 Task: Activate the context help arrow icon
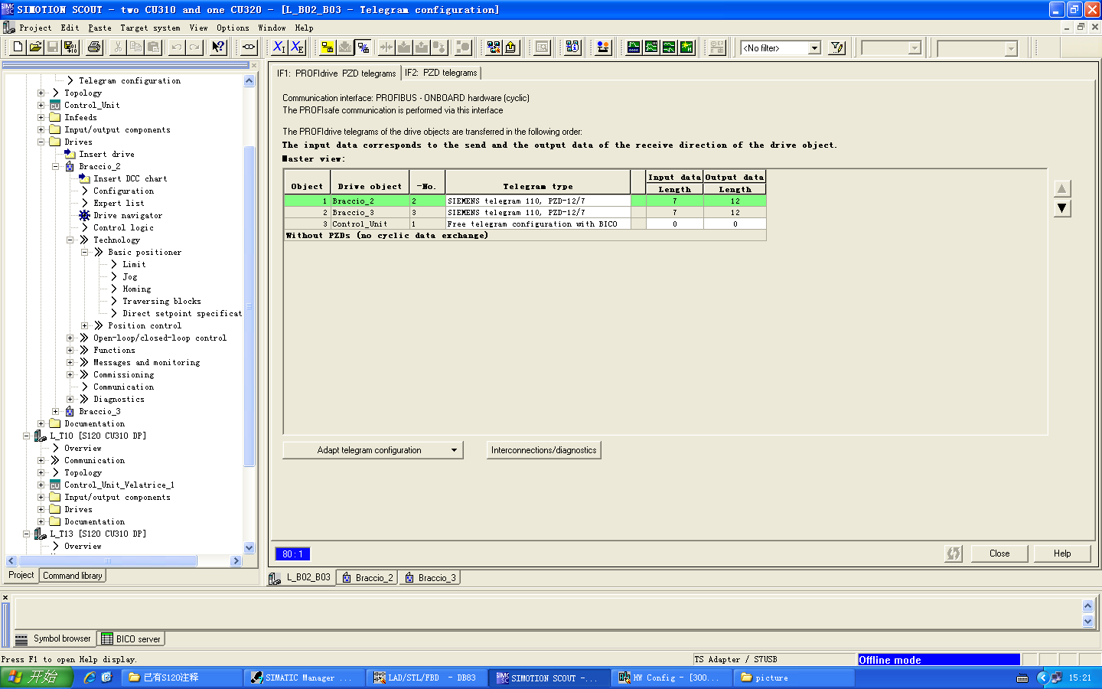[x=218, y=47]
